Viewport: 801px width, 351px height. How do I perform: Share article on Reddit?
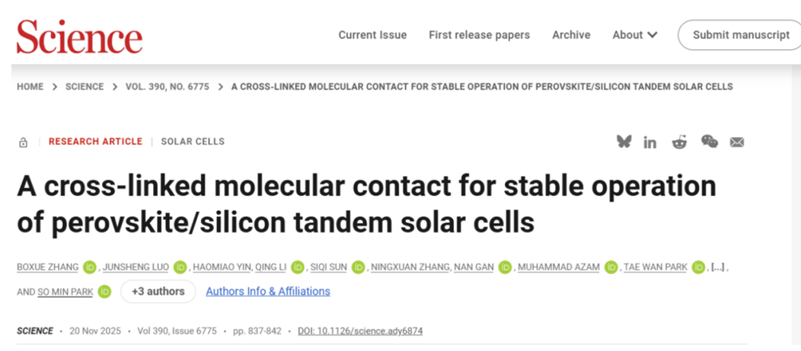[x=679, y=142]
